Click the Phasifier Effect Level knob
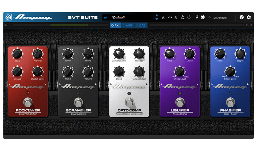257x141 pixels. coord(230,72)
